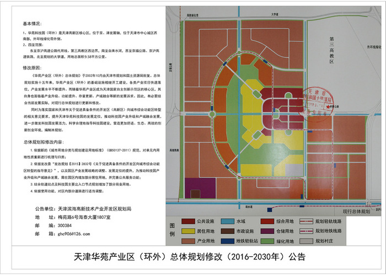The image size is (386, 275).
Task: Click the 绿化用地 legend label
Action: (285, 241)
